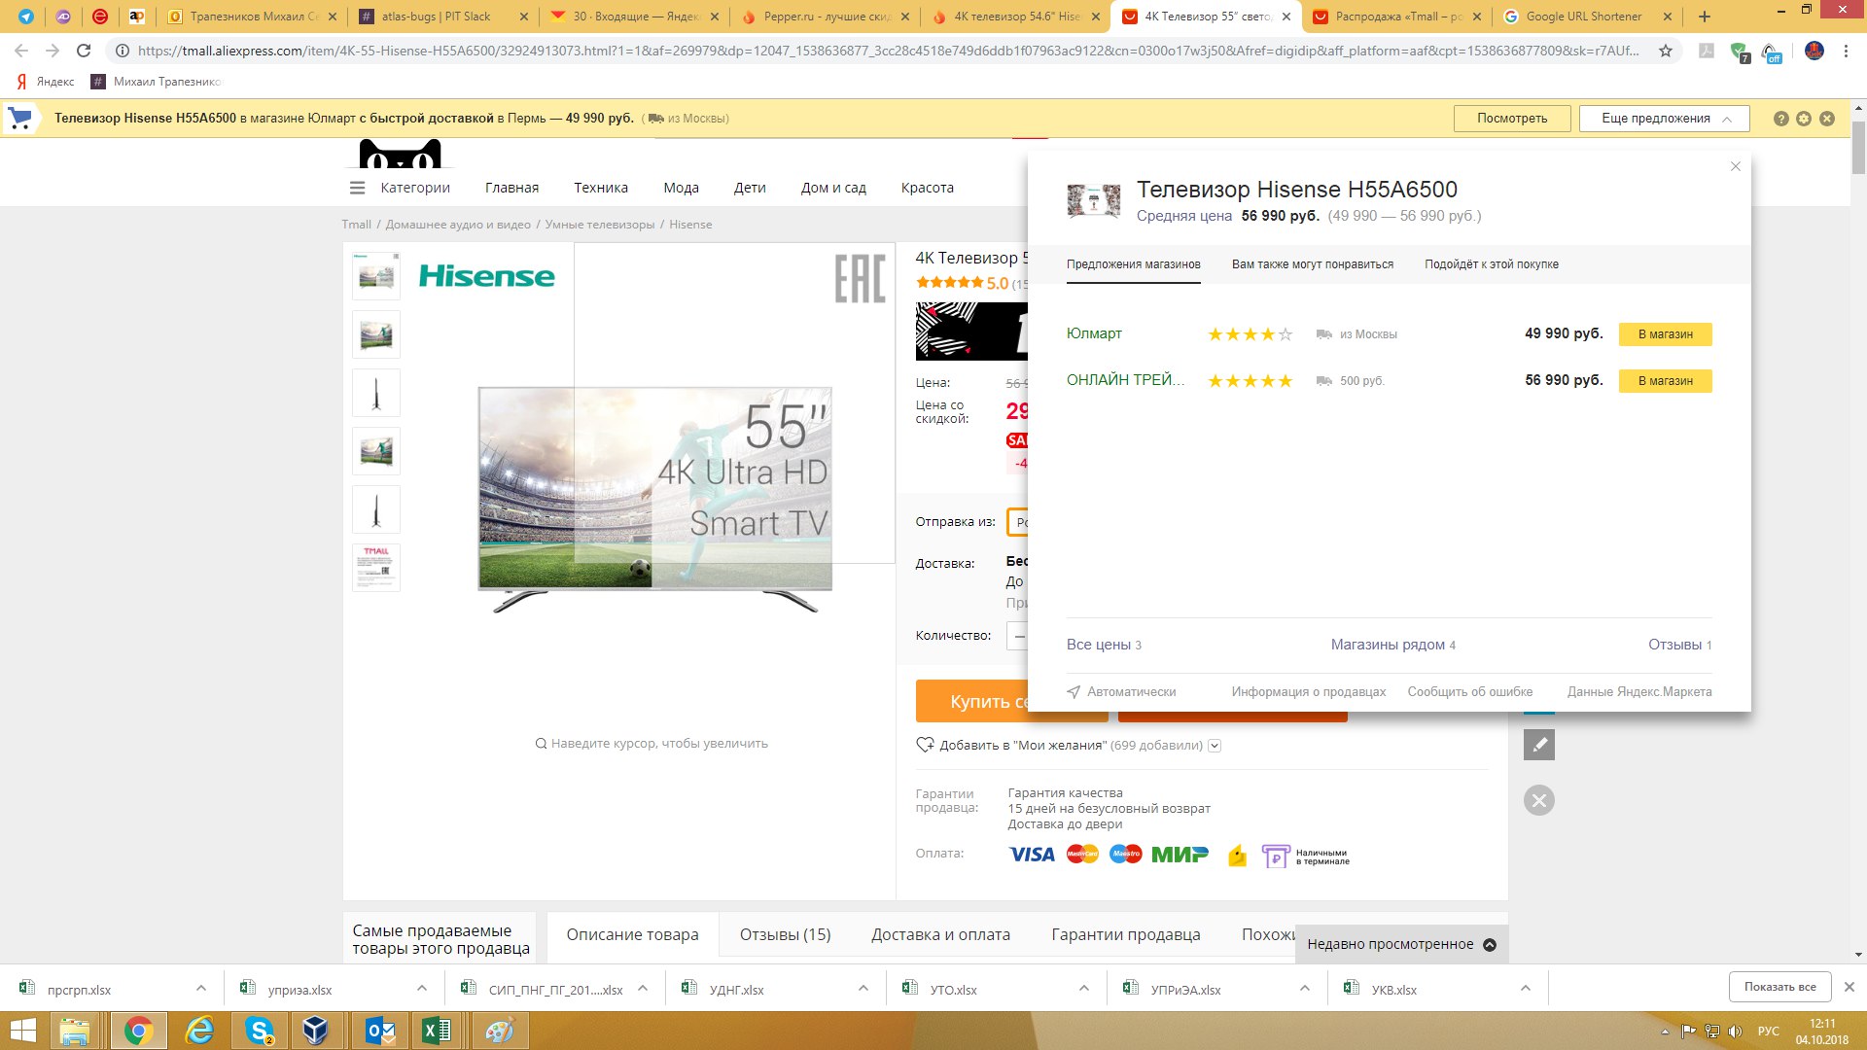Image resolution: width=1867 pixels, height=1050 pixels.
Task: Close the Hisense H55A6500 price popup
Action: coord(1736,166)
